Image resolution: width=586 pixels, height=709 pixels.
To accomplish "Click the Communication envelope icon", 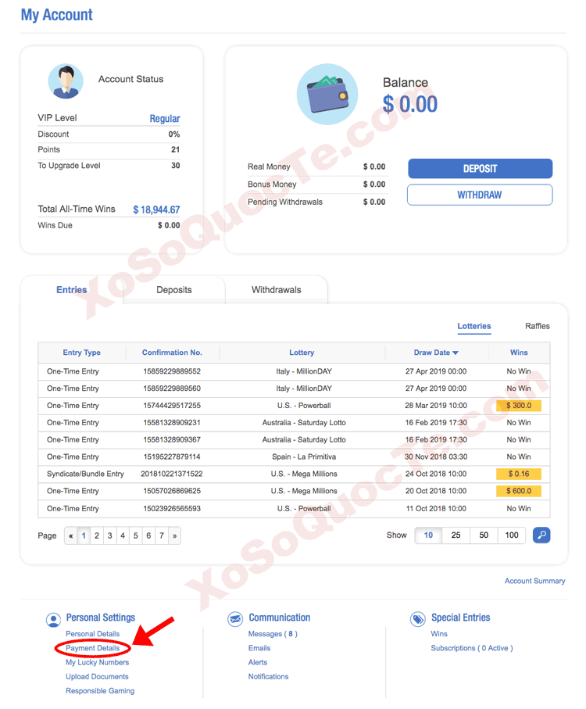I will [x=235, y=619].
